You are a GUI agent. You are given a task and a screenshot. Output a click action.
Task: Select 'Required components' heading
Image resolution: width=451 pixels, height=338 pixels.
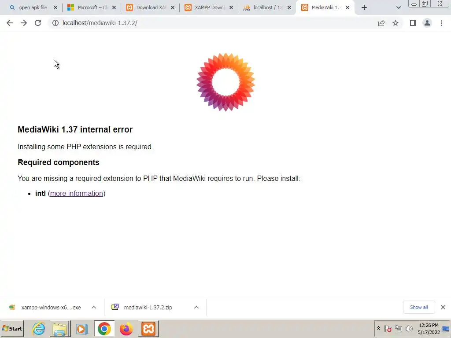(59, 162)
